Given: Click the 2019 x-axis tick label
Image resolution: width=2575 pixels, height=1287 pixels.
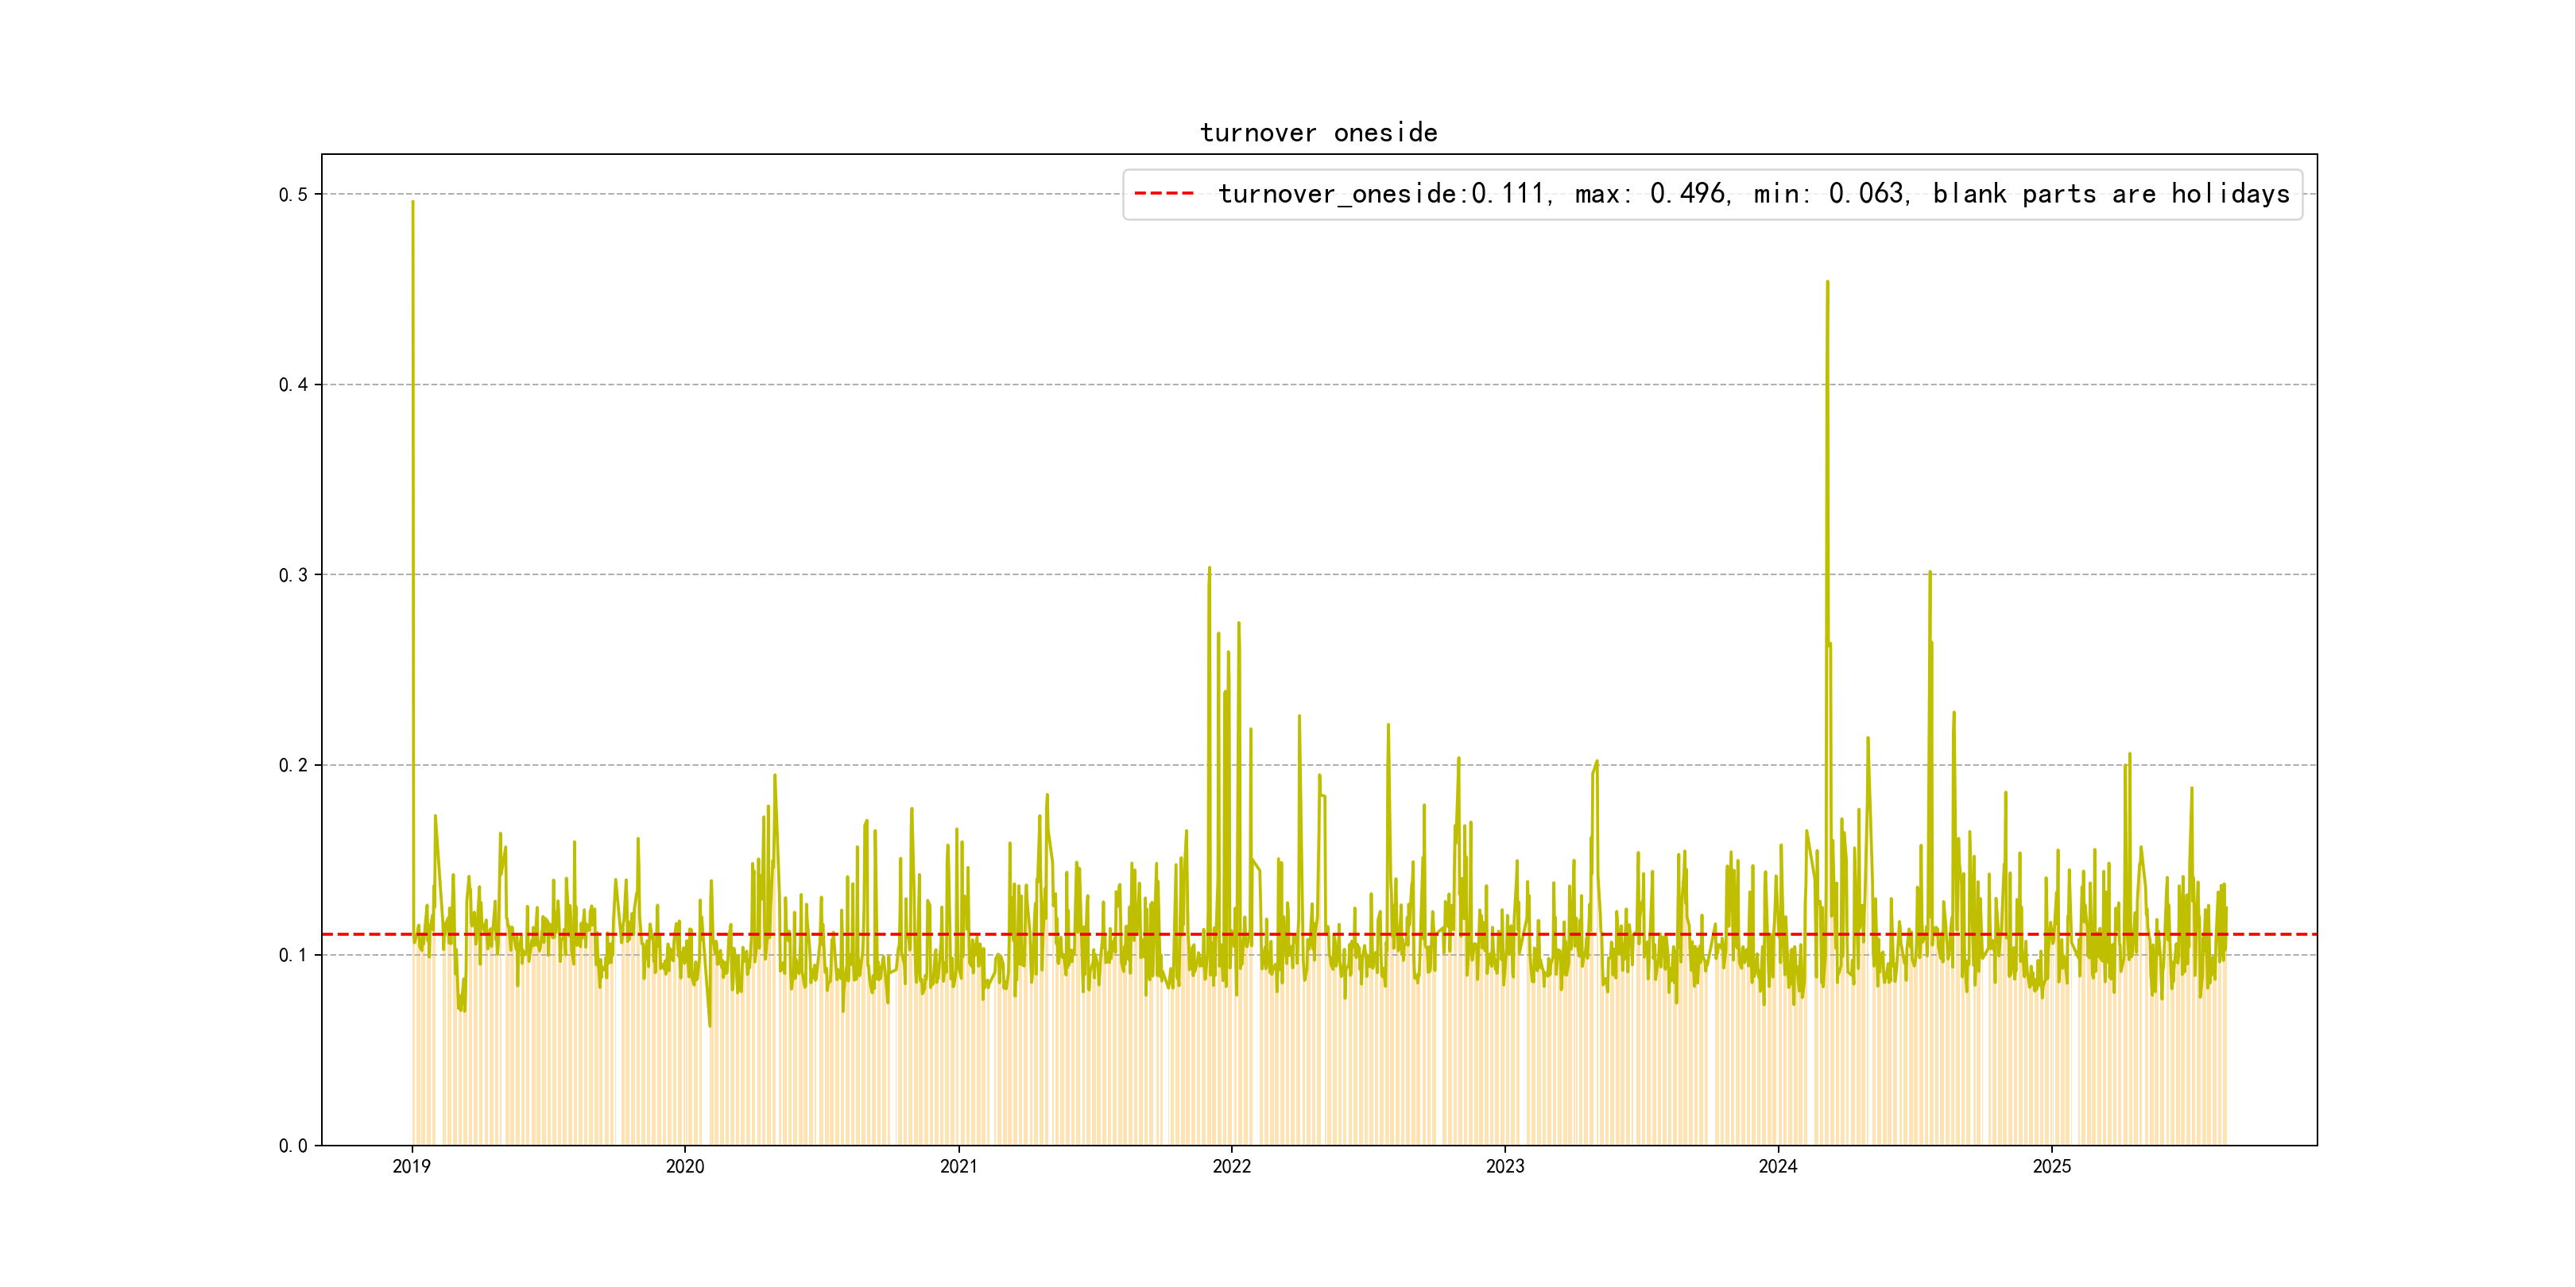Looking at the screenshot, I should pyautogui.click(x=411, y=1167).
